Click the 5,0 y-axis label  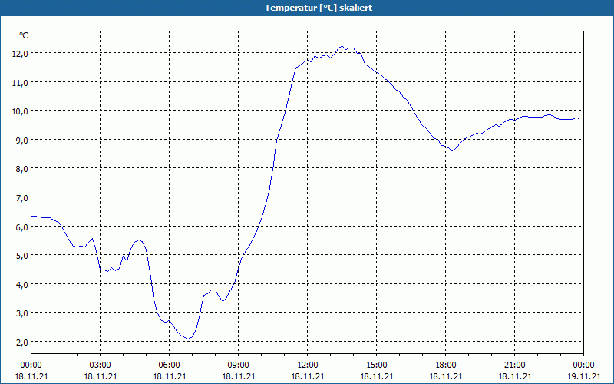[21, 256]
